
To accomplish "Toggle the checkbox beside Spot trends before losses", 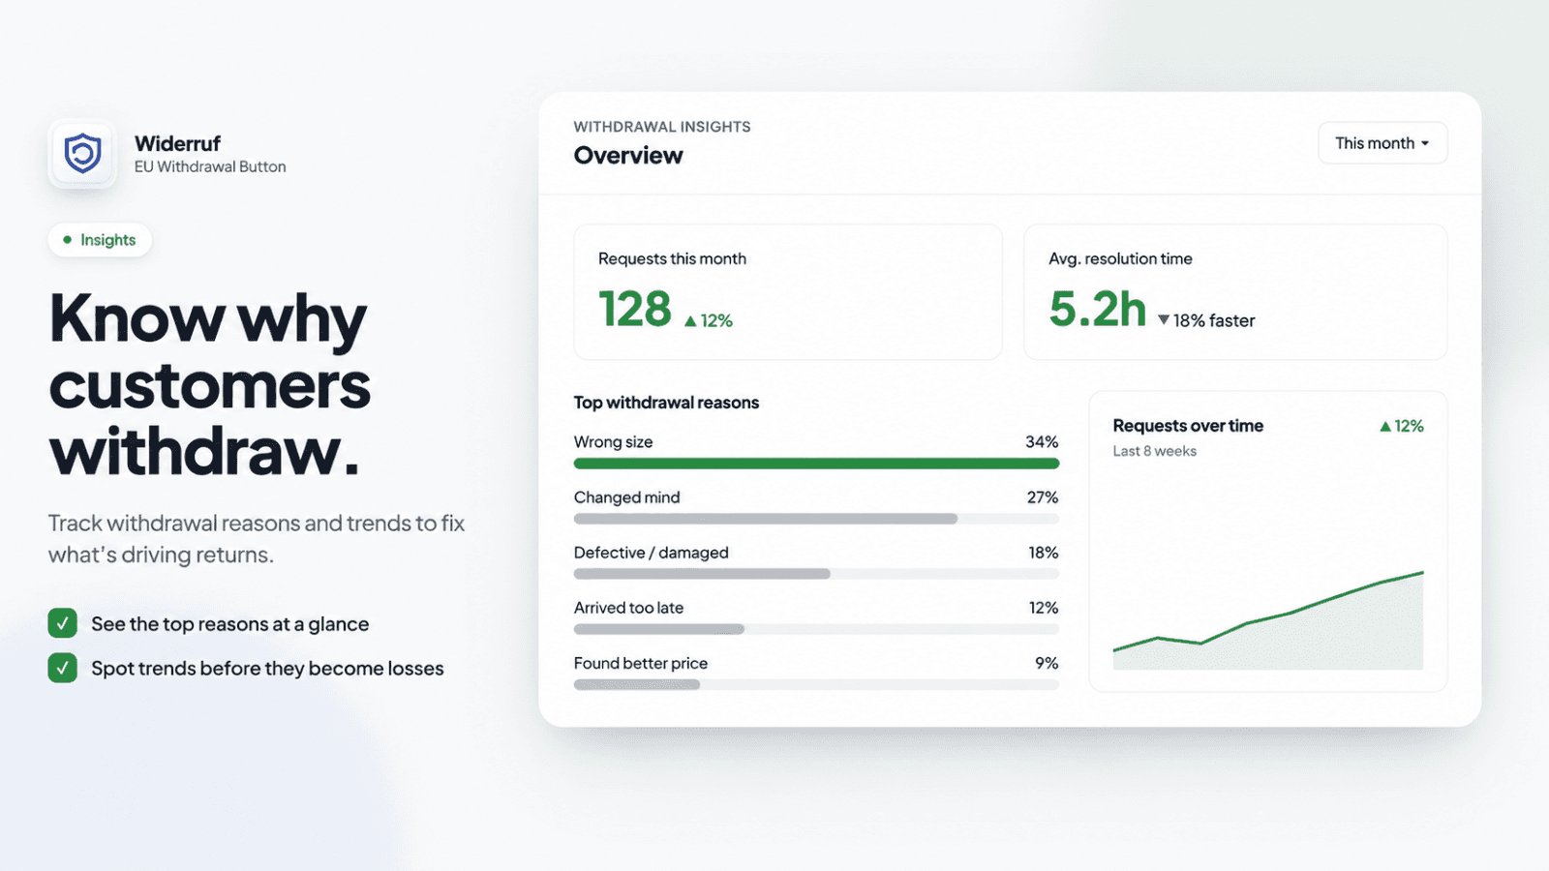I will point(63,668).
